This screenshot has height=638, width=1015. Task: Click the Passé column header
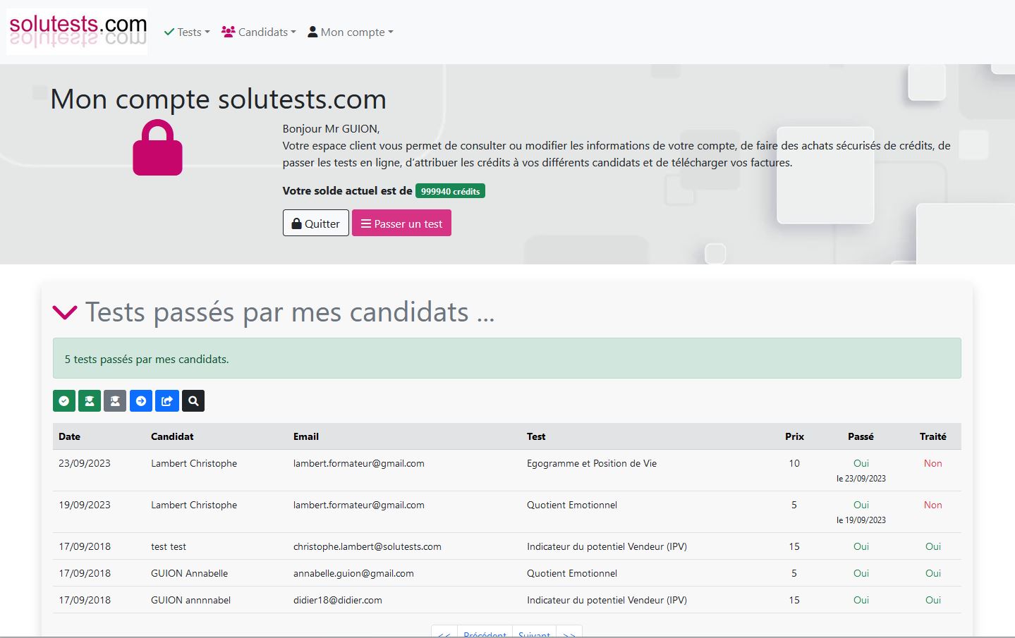[x=861, y=436]
